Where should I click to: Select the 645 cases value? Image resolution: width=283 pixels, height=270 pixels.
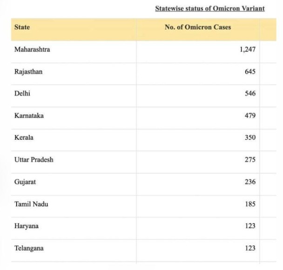(250, 72)
